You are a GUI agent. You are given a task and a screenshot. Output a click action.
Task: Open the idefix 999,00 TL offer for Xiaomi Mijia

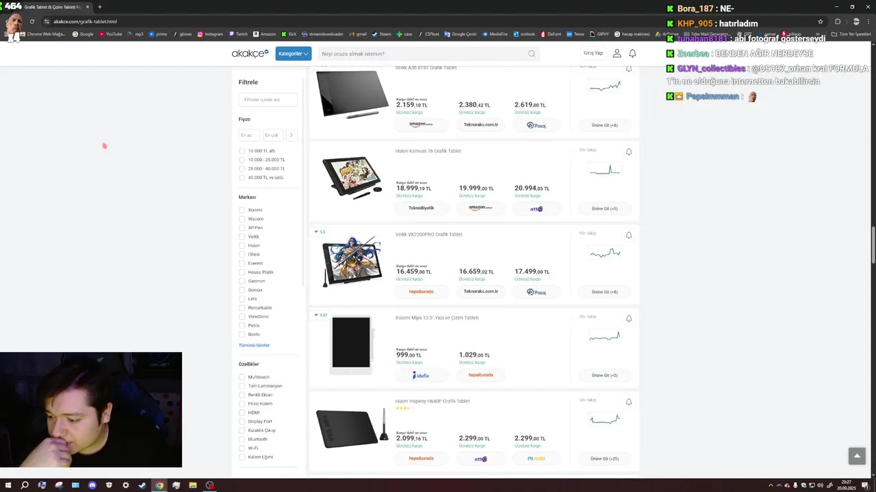(x=421, y=375)
